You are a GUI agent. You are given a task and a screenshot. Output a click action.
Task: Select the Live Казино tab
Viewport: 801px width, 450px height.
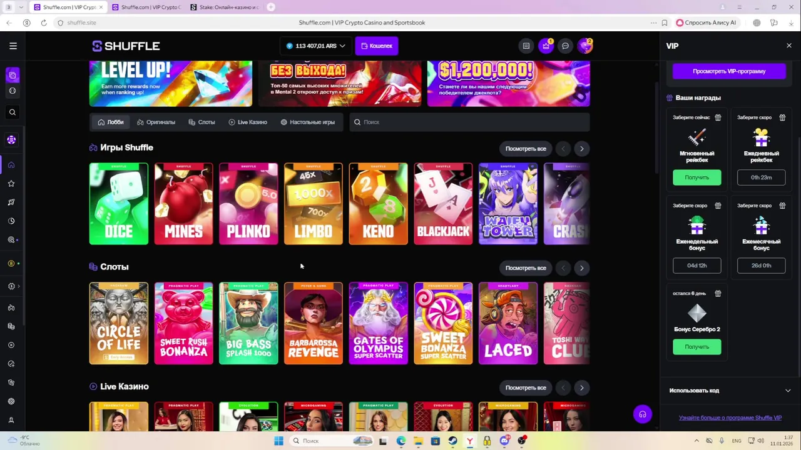[248, 122]
